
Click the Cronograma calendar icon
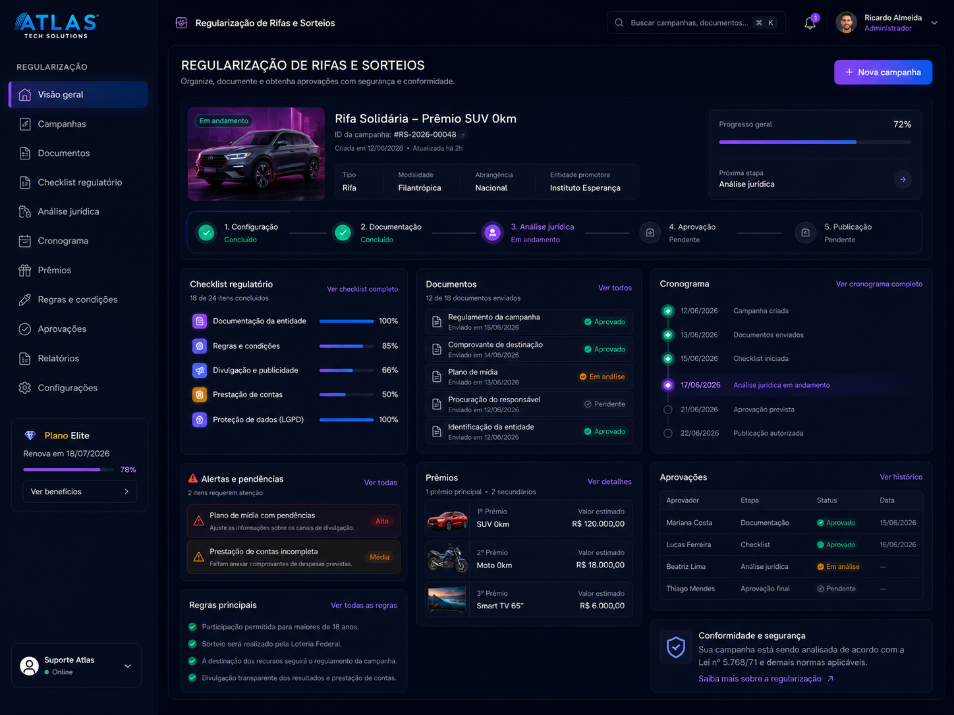[x=25, y=241]
